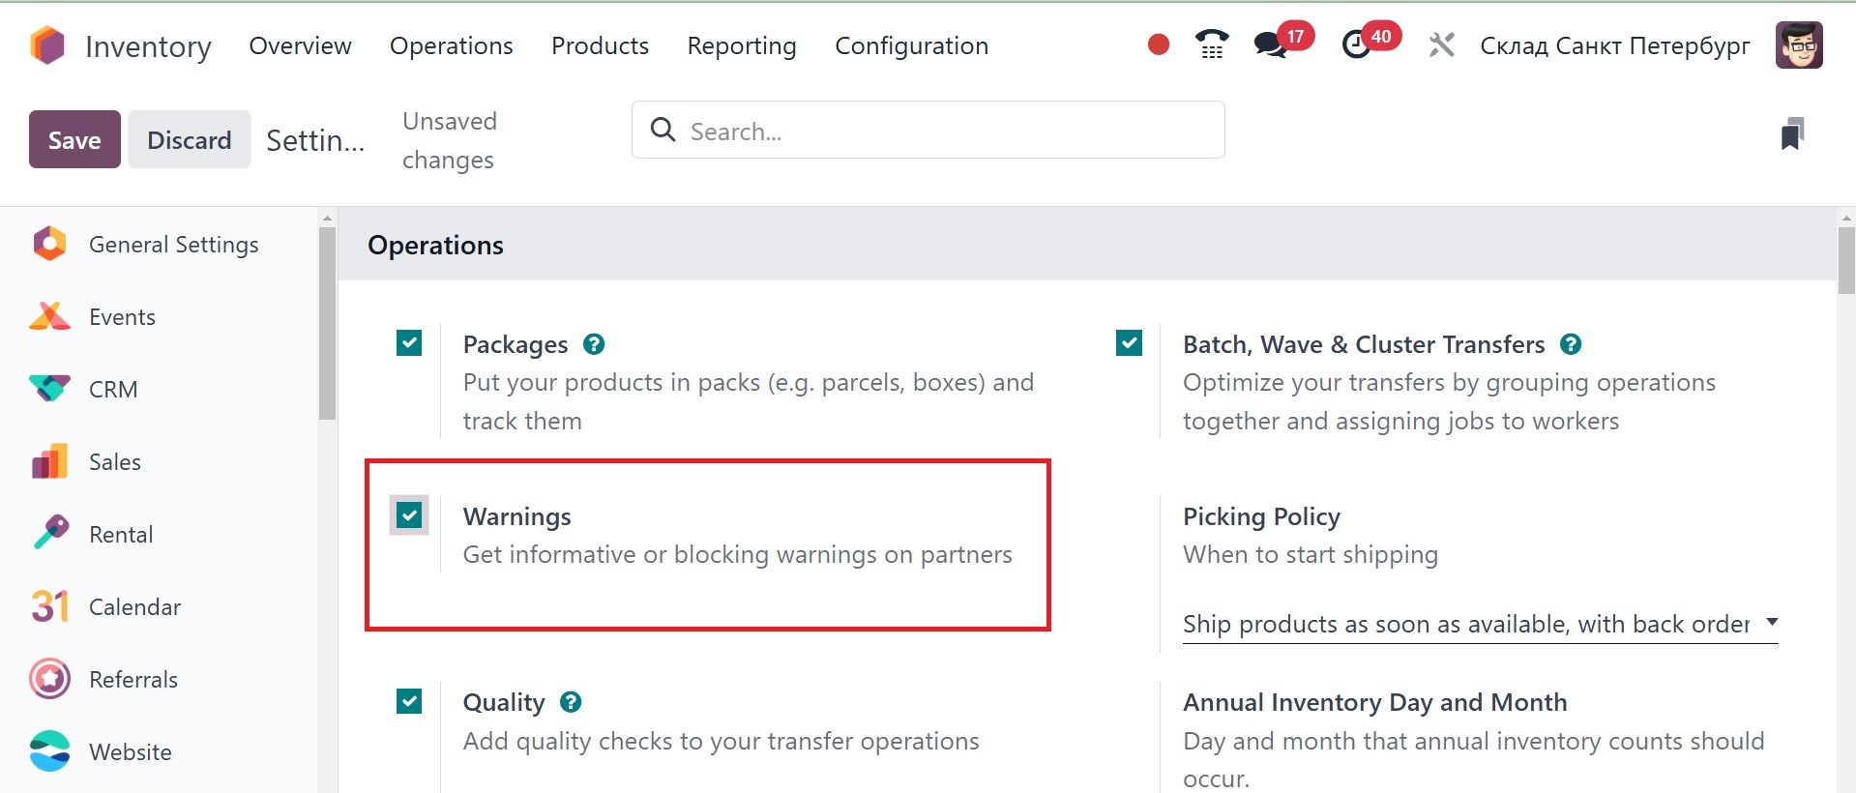Viewport: 1856px width, 793px height.
Task: Click the red recording indicator icon
Action: click(x=1158, y=45)
